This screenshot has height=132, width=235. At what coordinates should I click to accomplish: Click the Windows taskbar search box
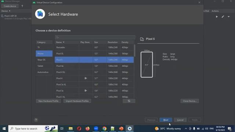tap(33, 129)
